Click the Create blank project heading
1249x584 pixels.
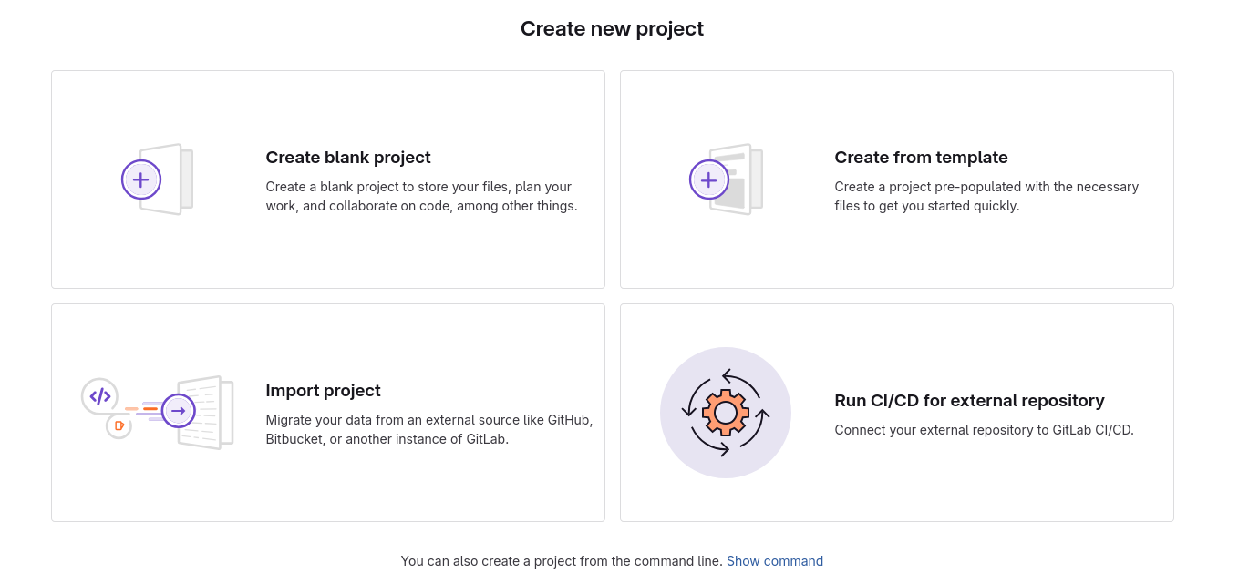347,157
